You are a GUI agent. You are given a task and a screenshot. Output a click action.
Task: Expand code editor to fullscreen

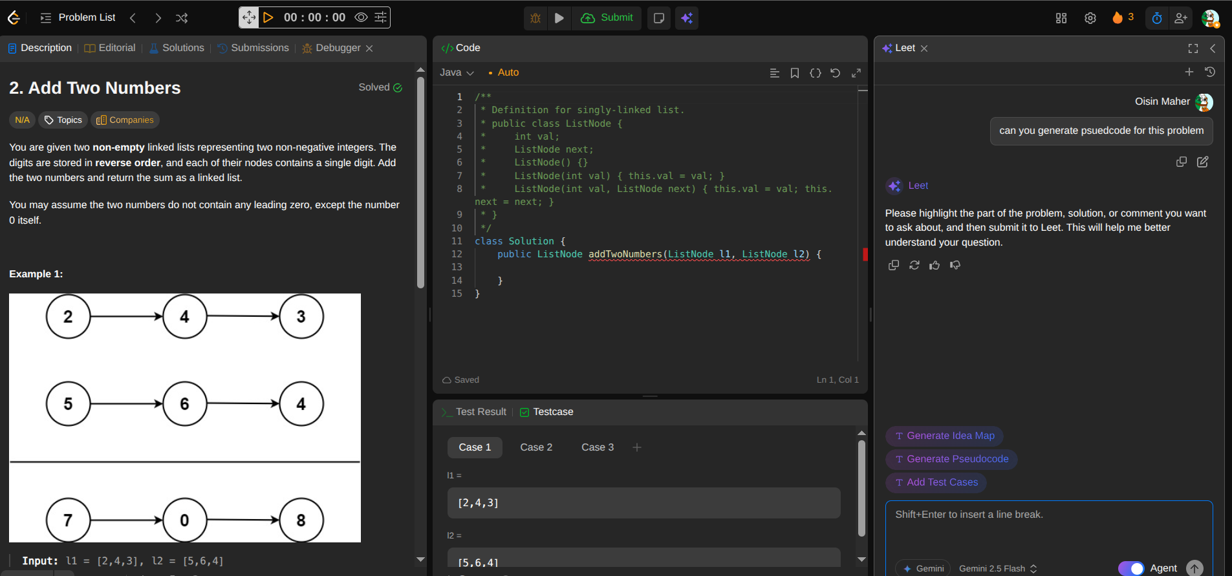coord(856,73)
